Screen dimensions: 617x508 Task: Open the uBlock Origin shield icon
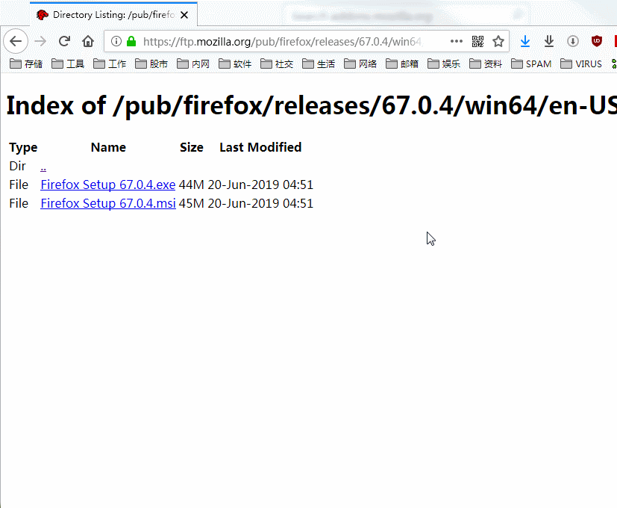click(597, 41)
